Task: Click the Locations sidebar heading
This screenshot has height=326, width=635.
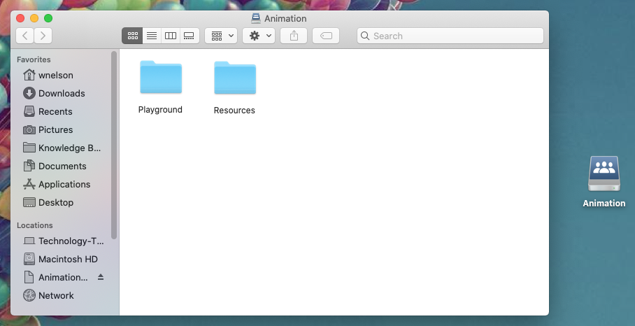Action: click(35, 225)
